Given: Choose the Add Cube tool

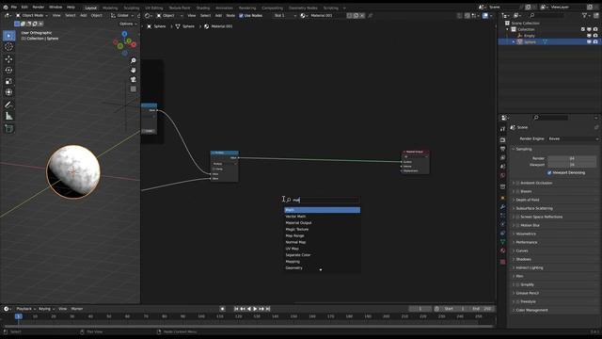Looking at the screenshot, I should (x=8, y=129).
